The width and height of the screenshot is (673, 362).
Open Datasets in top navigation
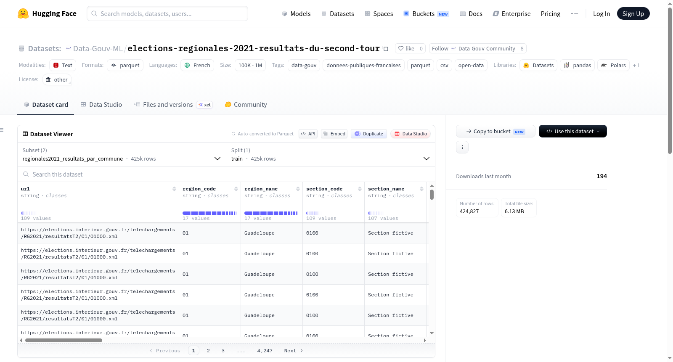337,13
